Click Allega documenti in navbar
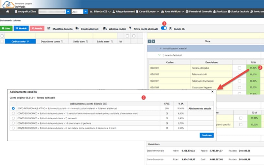 coord(124,11)
